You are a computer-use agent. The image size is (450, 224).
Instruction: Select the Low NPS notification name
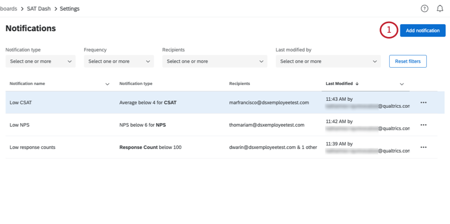19,125
